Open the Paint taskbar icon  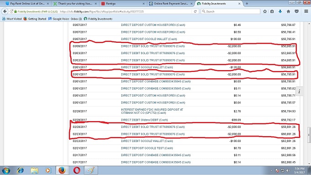click(x=91, y=170)
